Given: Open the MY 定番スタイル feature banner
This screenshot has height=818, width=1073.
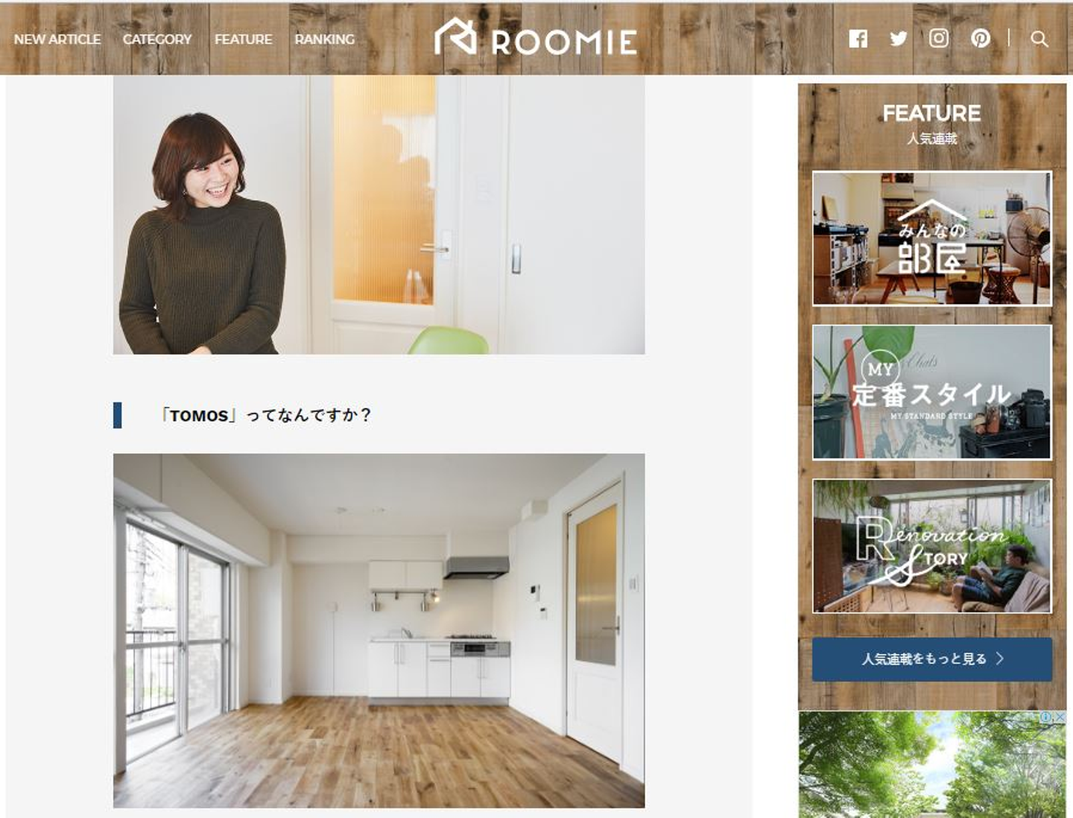Looking at the screenshot, I should pos(932,392).
